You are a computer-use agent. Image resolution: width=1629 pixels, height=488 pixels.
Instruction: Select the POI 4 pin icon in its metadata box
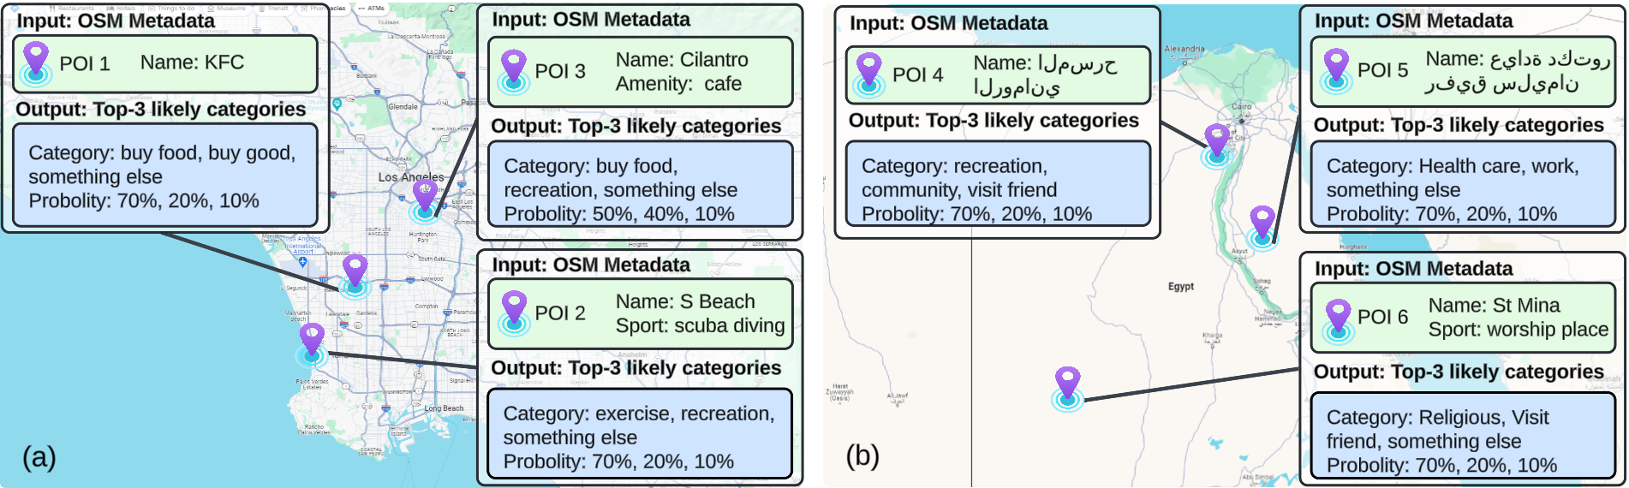[x=869, y=74]
